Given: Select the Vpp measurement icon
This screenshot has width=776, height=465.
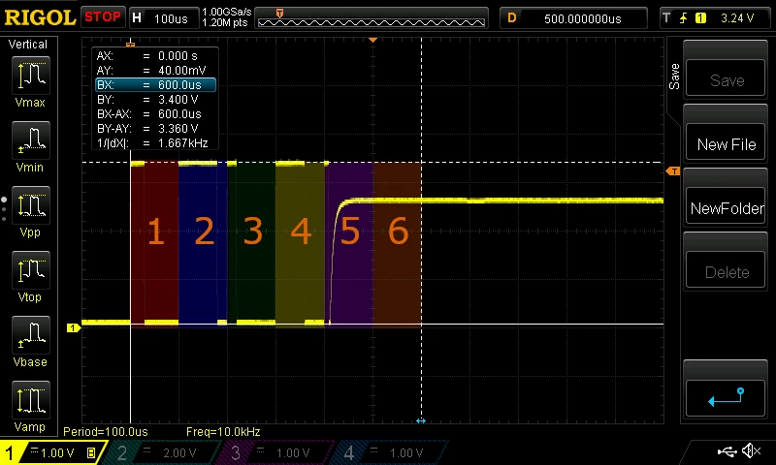Looking at the screenshot, I should pos(31,205).
